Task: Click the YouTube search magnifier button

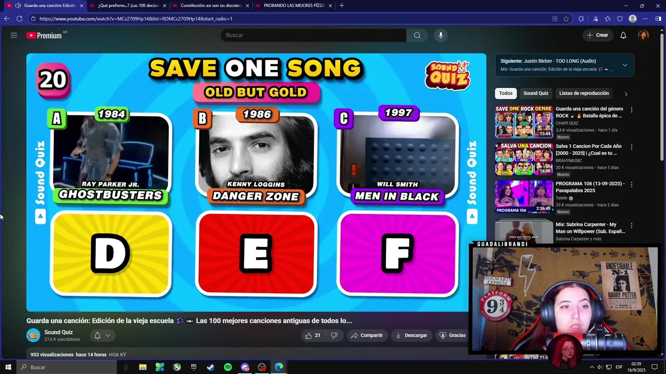Action: (417, 35)
